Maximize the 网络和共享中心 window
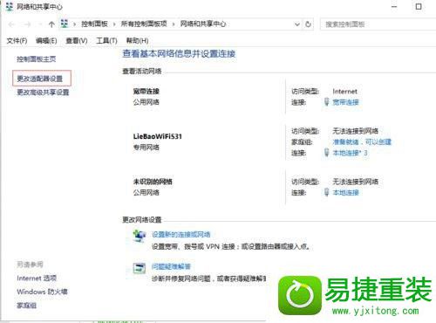This screenshot has height=323, width=436. pos(419,7)
